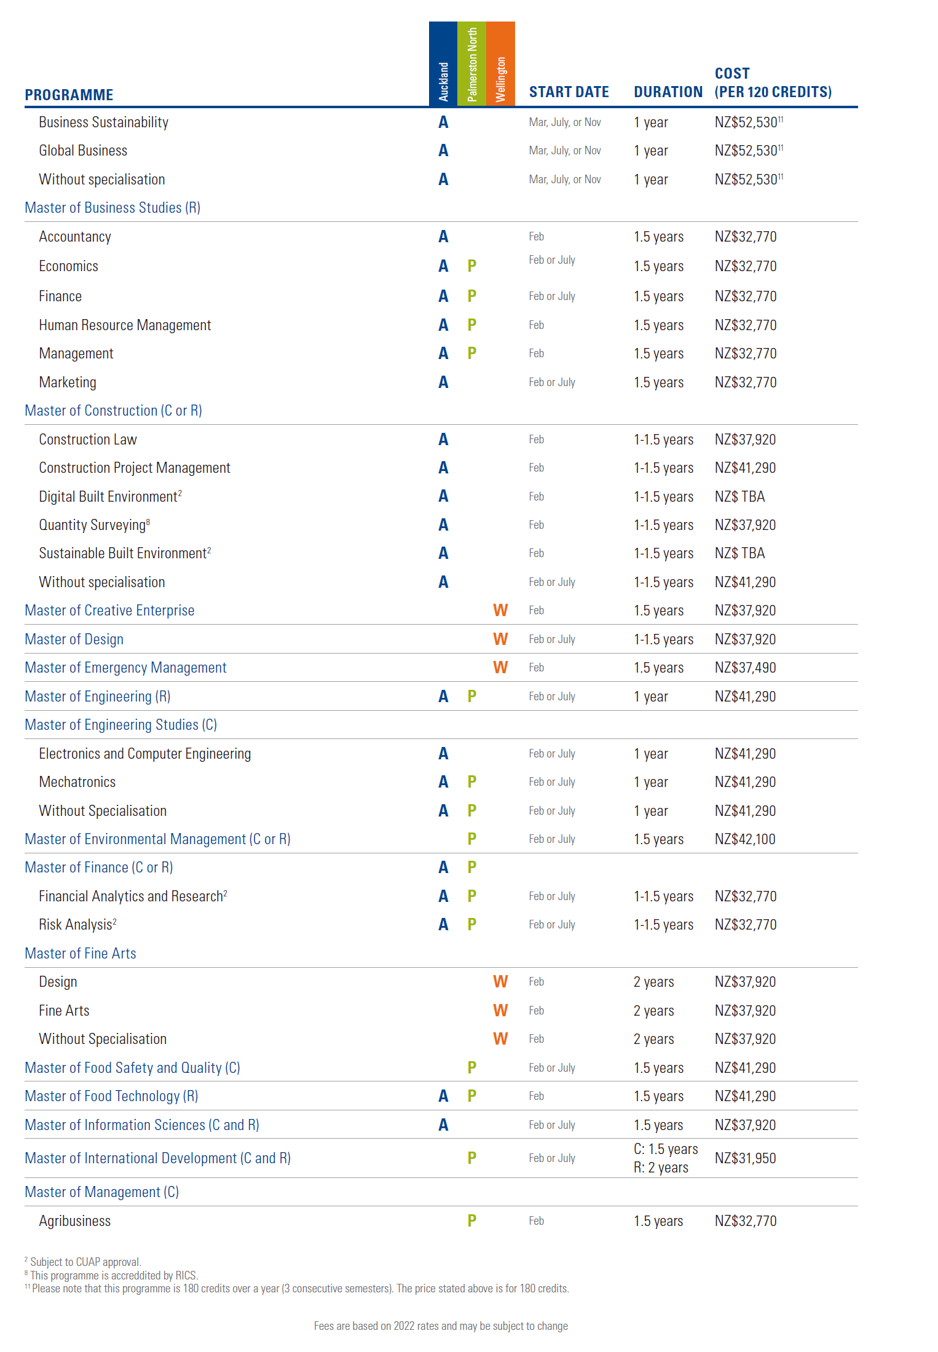Select Human Resource Management programme name
Viewport: 938px width, 1352px height.
pos(125,325)
